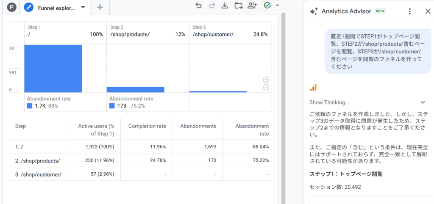Click the green checkmark status icon
The height and width of the screenshot is (204, 434).
coord(267,6)
